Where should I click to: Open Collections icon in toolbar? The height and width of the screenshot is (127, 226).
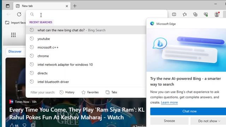[195, 14]
